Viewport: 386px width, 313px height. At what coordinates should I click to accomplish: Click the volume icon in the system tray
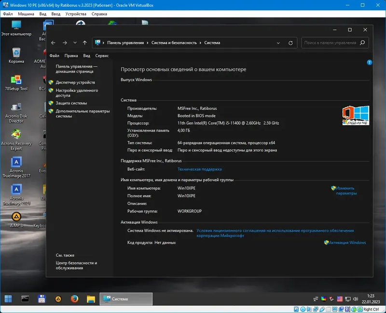pos(355,299)
